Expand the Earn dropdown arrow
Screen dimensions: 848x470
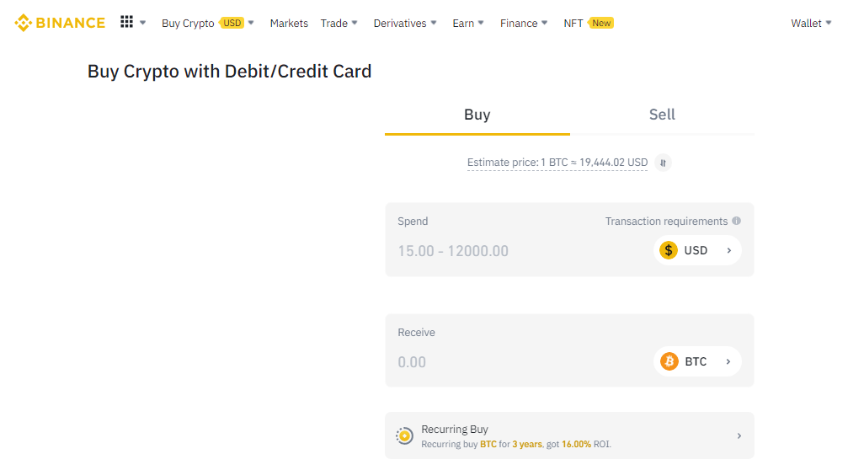click(482, 23)
